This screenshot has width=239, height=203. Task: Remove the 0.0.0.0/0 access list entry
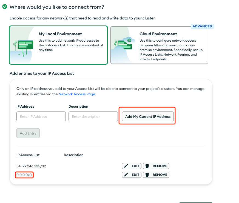156,175
